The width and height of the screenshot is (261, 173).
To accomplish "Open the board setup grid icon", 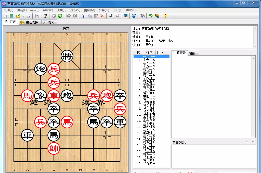I will [x=125, y=16].
